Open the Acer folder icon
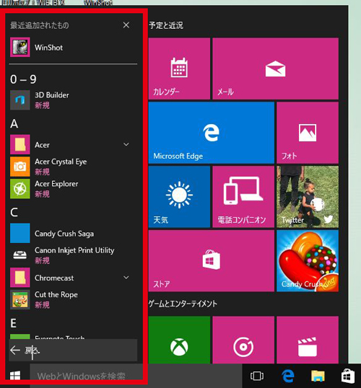Image resolution: width=361 pixels, height=388 pixels. coord(20,144)
